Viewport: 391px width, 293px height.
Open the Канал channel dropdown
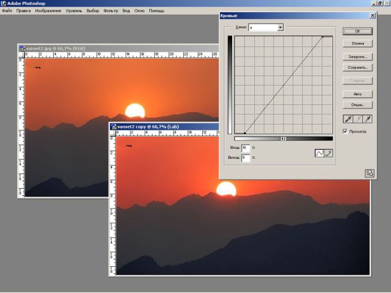280,27
